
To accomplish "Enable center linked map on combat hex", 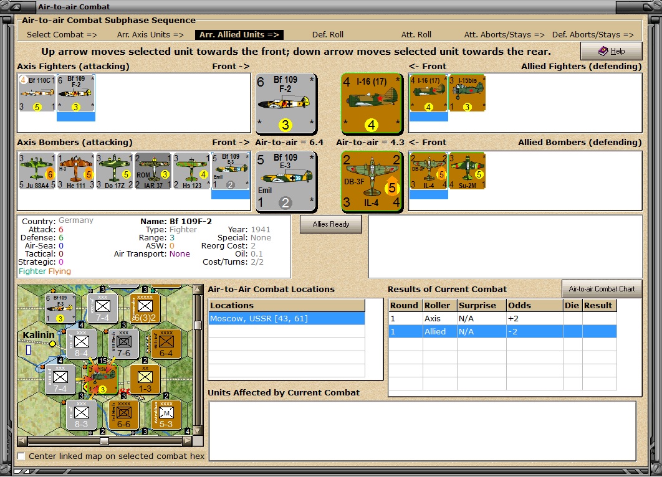I will [x=21, y=456].
